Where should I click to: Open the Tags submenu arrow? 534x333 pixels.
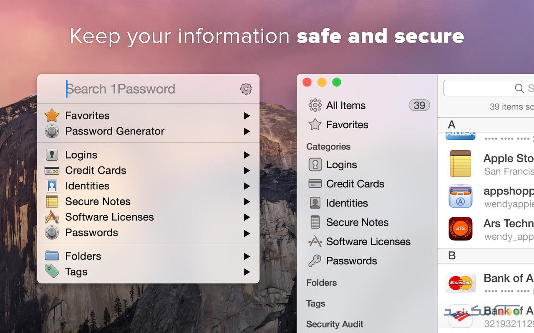[x=247, y=272]
